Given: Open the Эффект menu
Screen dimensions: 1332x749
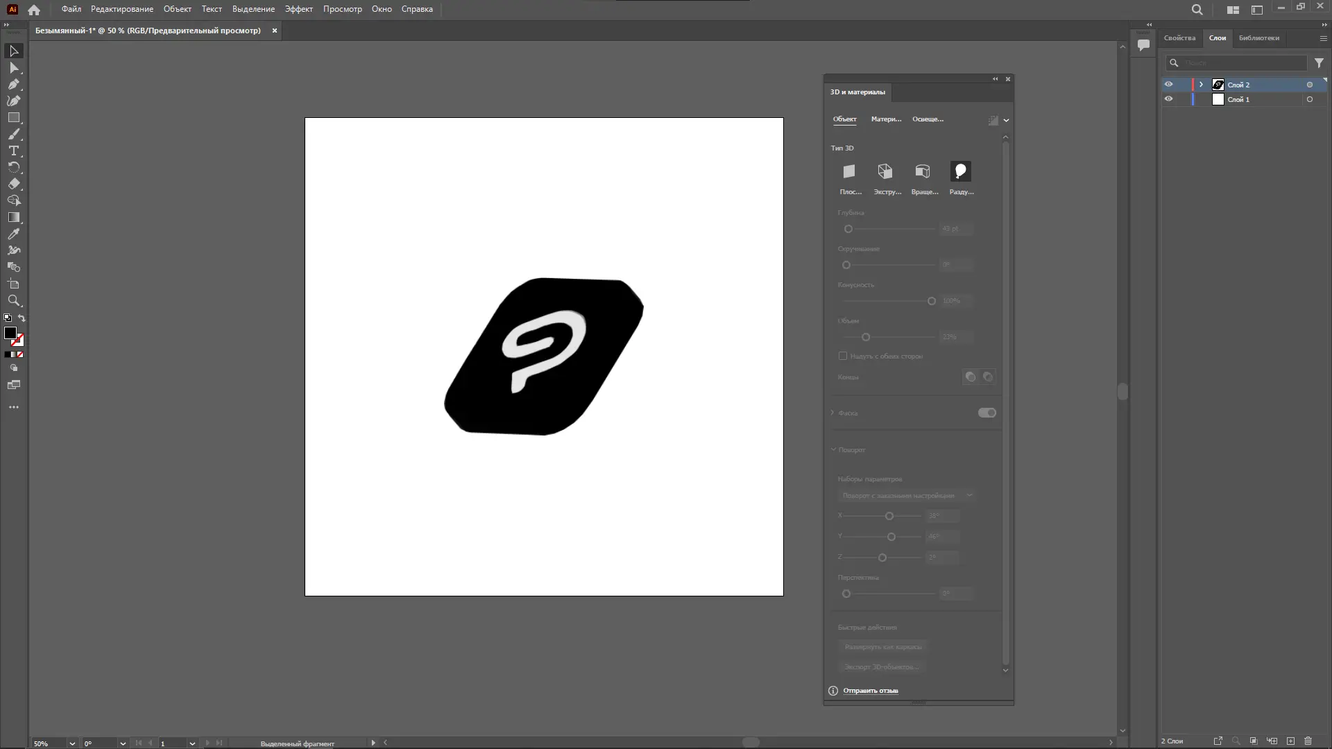Looking at the screenshot, I should [x=298, y=9].
